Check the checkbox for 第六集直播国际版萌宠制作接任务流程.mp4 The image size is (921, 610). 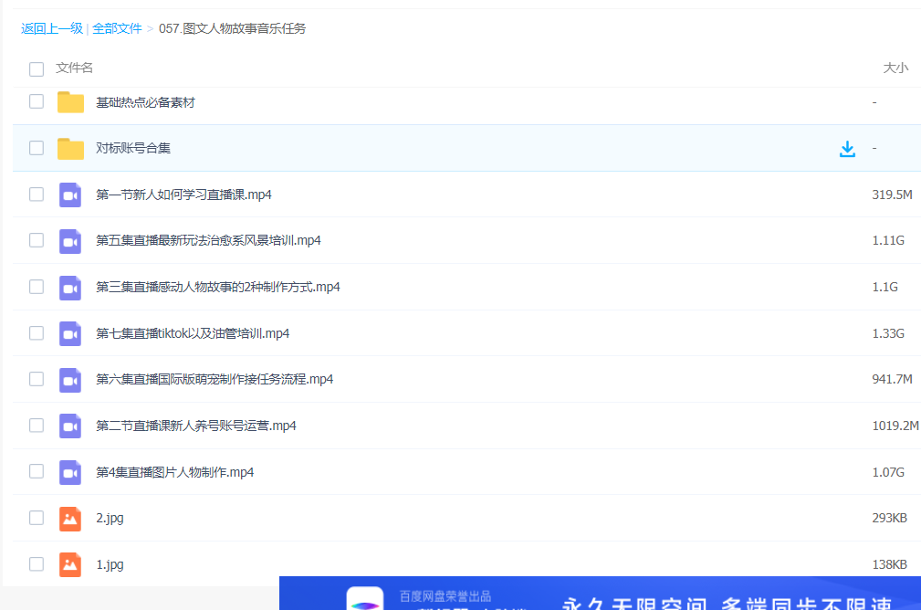click(36, 379)
